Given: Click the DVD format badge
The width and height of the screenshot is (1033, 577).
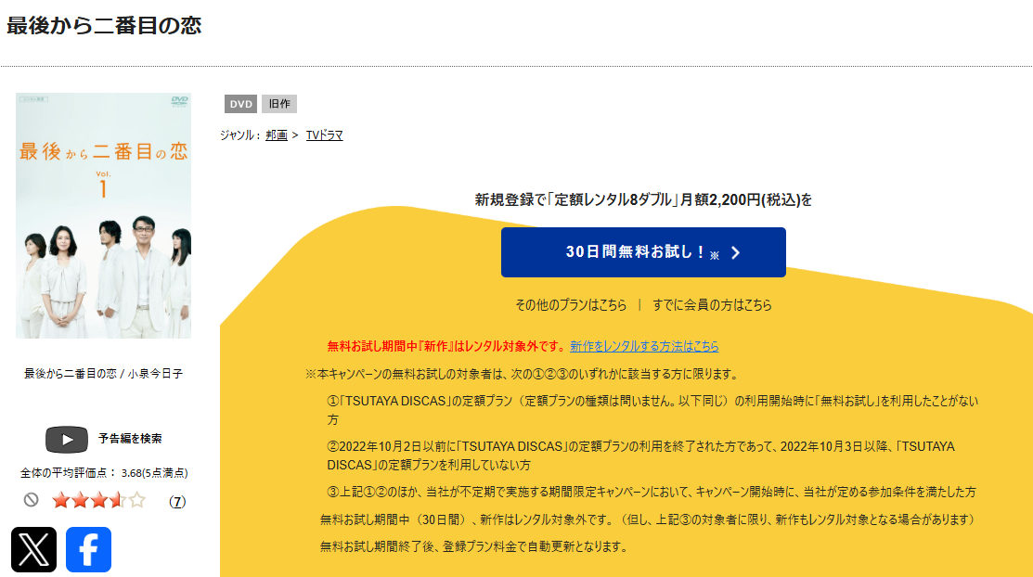Looking at the screenshot, I should pos(241,104).
